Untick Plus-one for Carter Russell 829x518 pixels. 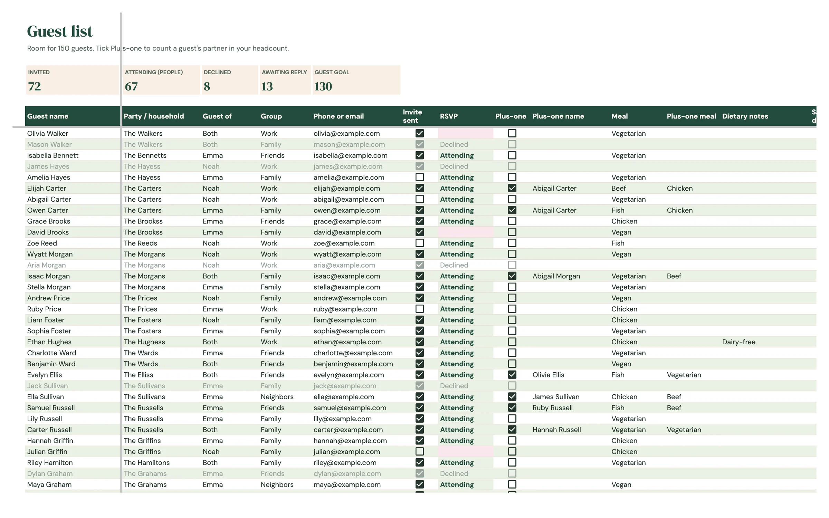[x=512, y=430]
